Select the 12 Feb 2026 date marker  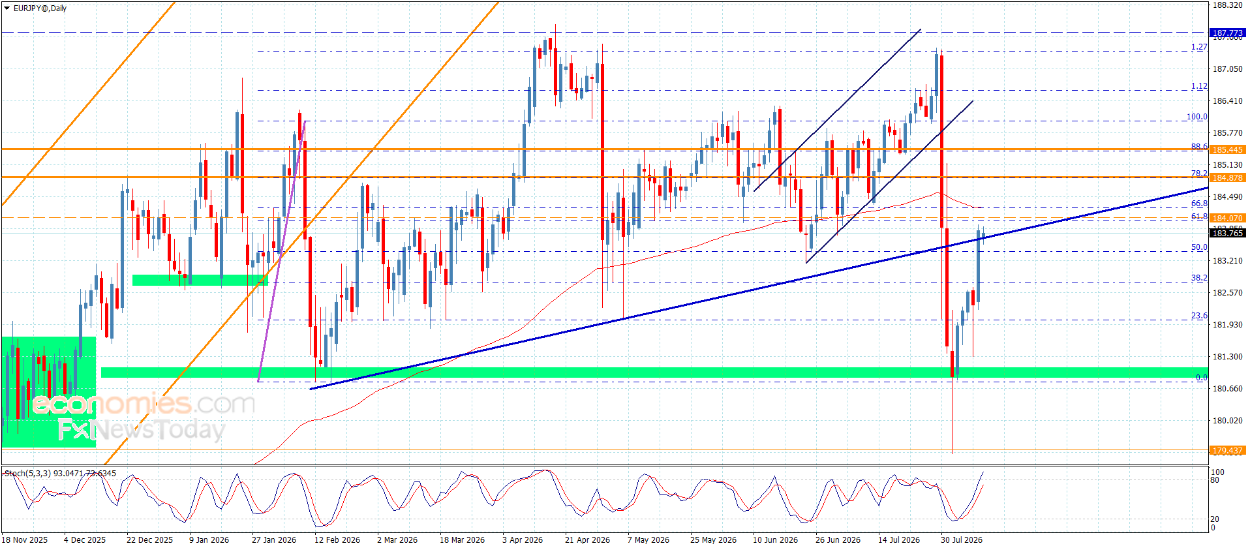click(x=337, y=540)
